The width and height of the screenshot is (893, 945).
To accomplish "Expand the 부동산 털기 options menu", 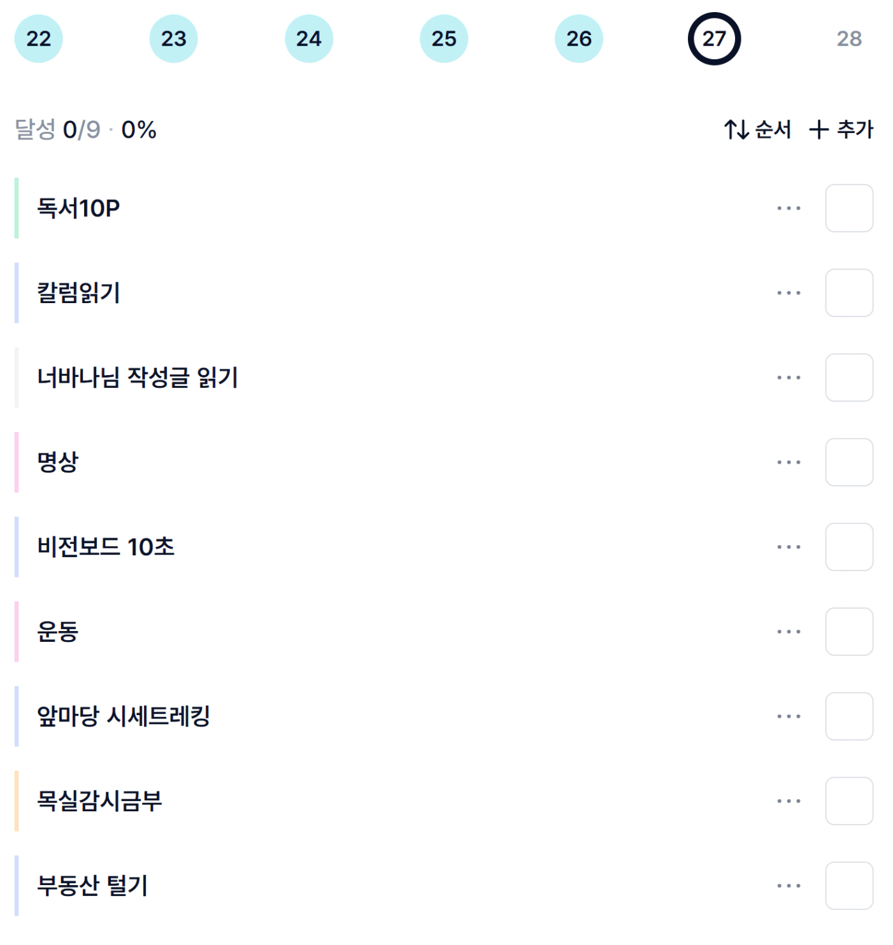I will coord(789,886).
